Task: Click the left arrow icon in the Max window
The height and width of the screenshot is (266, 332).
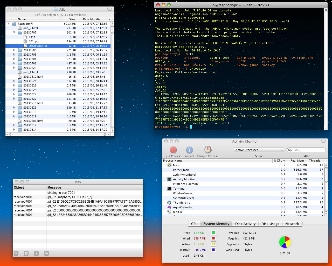Action: pyautogui.click(x=46, y=253)
